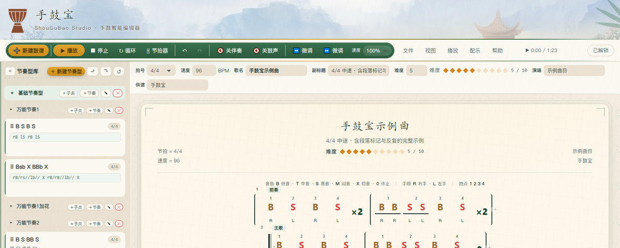Click +子类 in the 万能节奏2 row
This screenshot has width=620, height=248.
coord(76,224)
